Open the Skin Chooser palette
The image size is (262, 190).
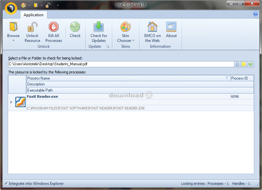click(125, 27)
